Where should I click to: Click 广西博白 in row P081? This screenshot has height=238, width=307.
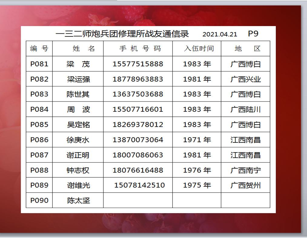tap(246, 64)
